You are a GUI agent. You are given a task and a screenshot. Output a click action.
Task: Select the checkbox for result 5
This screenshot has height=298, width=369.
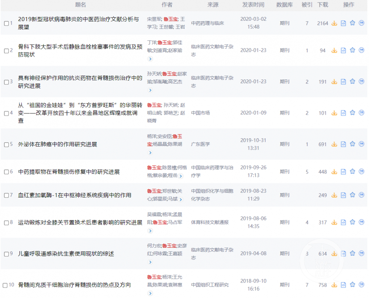[x=6, y=145]
